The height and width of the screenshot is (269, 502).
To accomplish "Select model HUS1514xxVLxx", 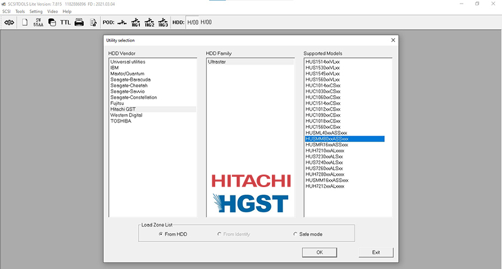I will 345,62.
